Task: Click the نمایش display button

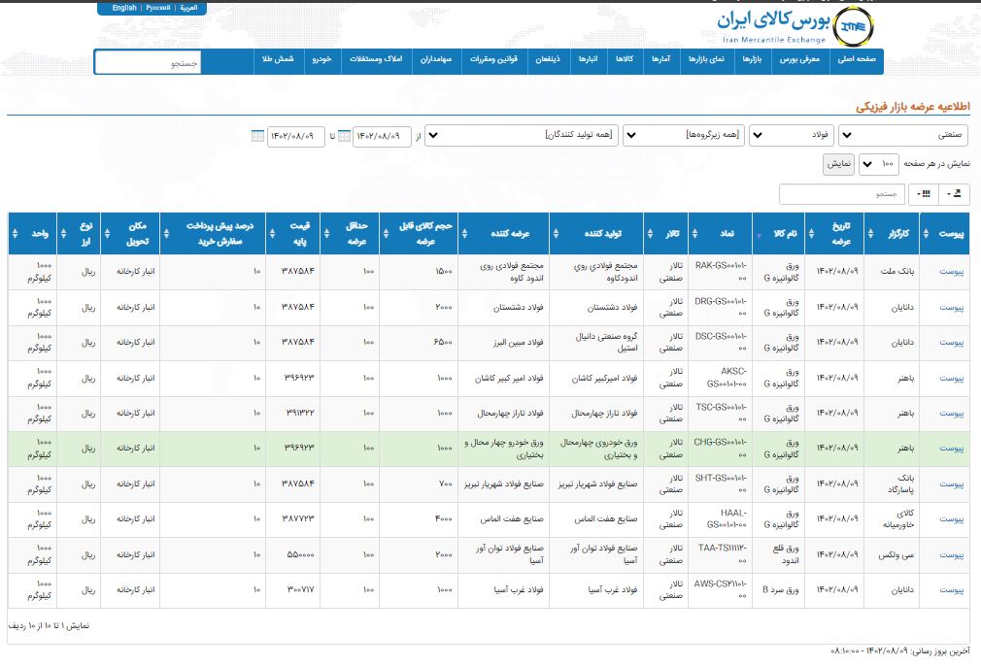Action: pyautogui.click(x=838, y=164)
